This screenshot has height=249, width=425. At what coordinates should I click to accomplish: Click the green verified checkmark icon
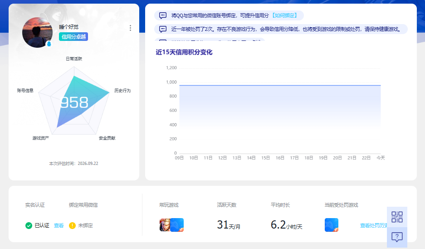coord(29,226)
